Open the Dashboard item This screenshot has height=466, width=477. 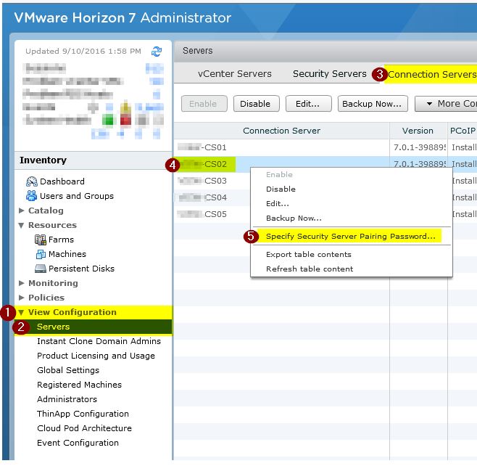point(62,181)
